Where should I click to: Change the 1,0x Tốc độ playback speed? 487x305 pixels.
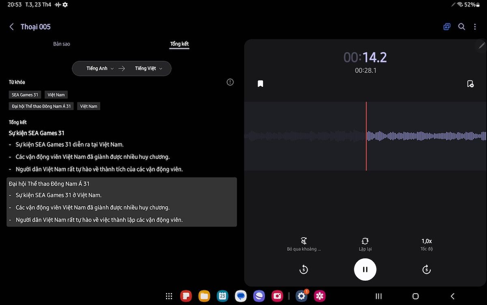(x=427, y=244)
